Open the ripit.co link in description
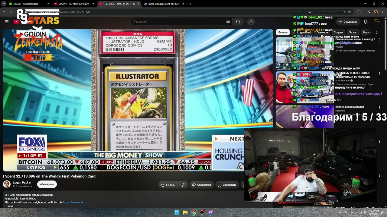 pyautogui.click(x=75, y=202)
